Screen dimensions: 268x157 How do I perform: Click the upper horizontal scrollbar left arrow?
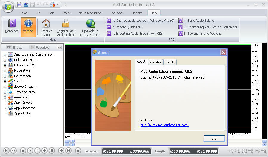[x=67, y=141]
